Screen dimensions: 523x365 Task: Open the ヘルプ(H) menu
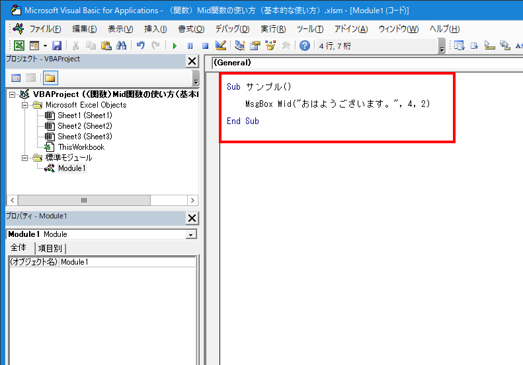[x=444, y=29]
